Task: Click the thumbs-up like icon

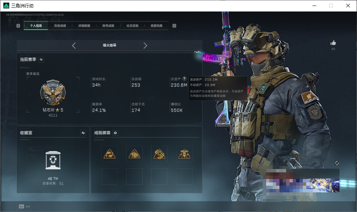Action: coord(333,43)
